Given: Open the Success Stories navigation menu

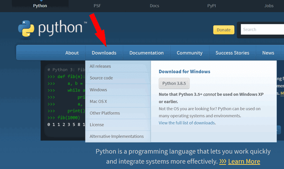Looking at the screenshot, I should pyautogui.click(x=232, y=53).
